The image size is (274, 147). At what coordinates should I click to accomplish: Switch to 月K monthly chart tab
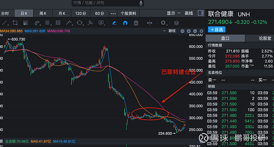[62, 13]
